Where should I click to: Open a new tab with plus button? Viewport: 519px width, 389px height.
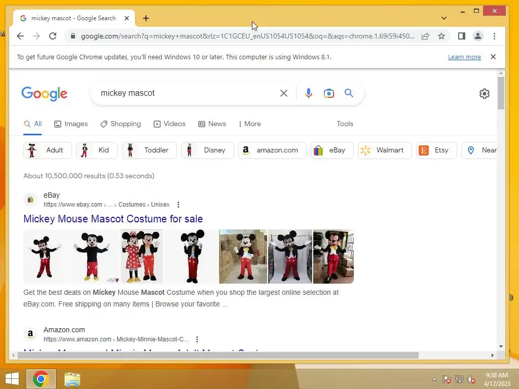(x=146, y=18)
